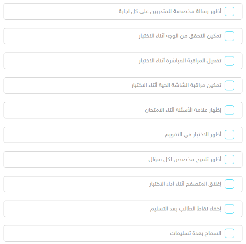Enable custom message for trainees checkbox

[x=229, y=11]
